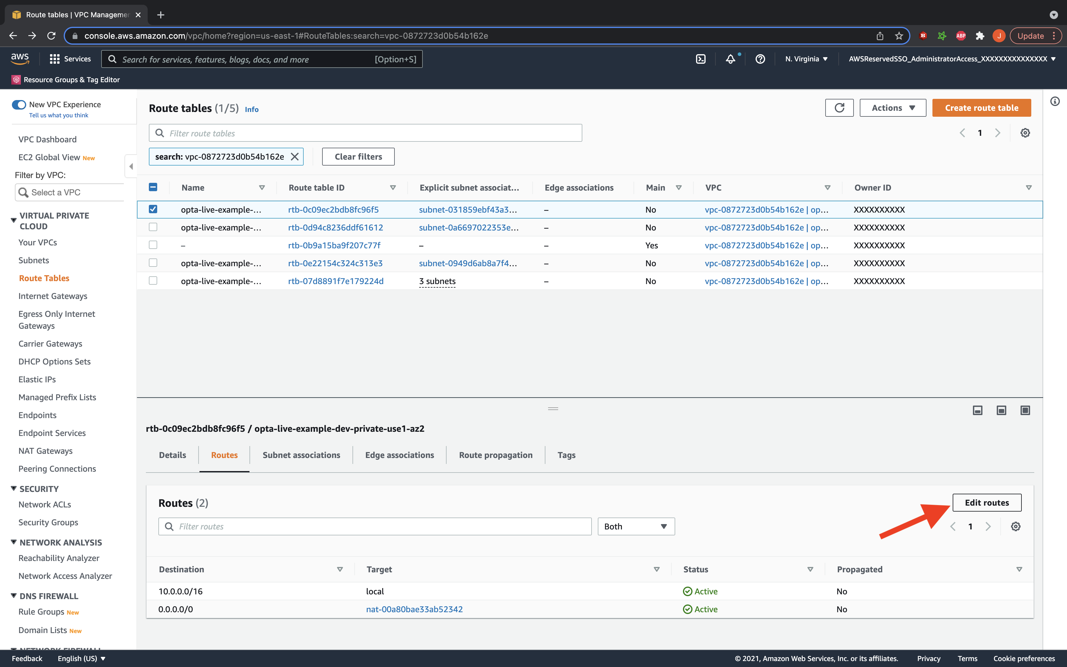Remove the vpc-0872723d0b54b162e search filter
This screenshot has height=667, width=1067.
click(x=294, y=157)
